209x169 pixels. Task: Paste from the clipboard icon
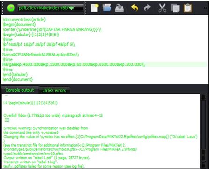(188, 8)
